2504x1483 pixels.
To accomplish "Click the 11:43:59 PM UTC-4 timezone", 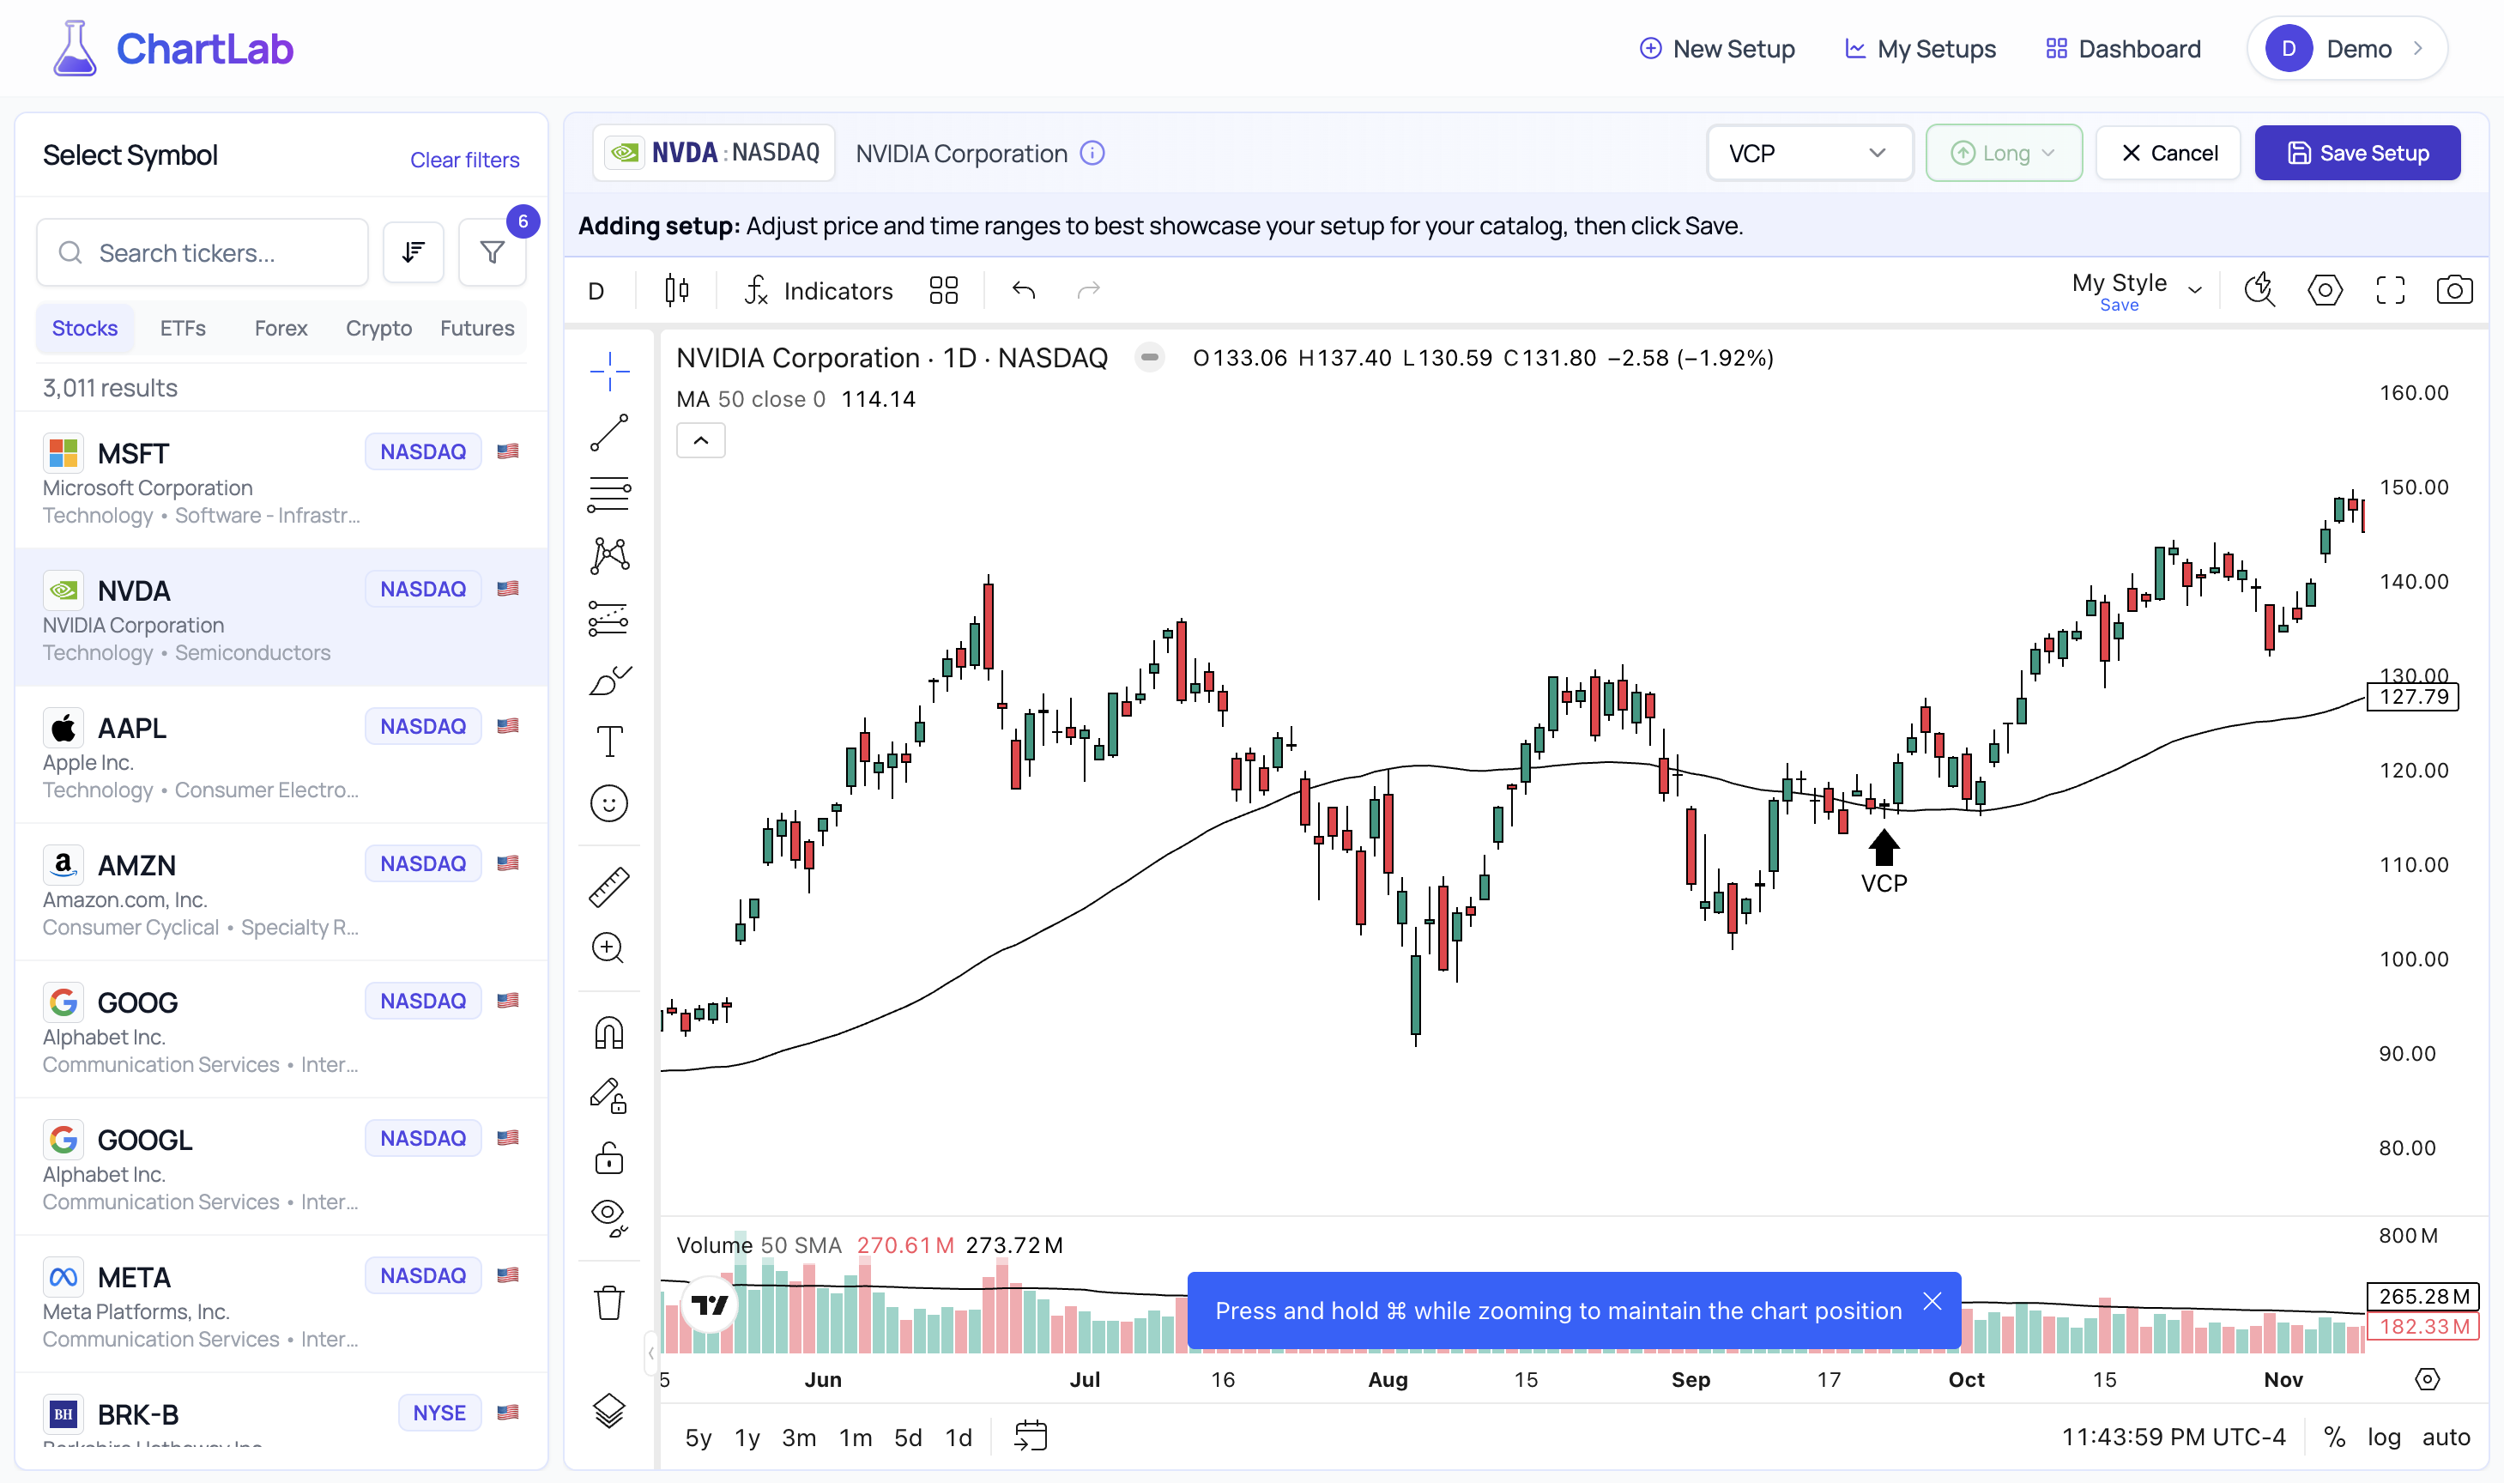I will coord(2174,1437).
